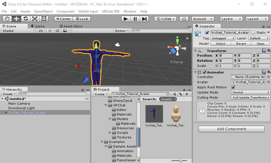Search by type in Project
271x163 pixels.
175,94
